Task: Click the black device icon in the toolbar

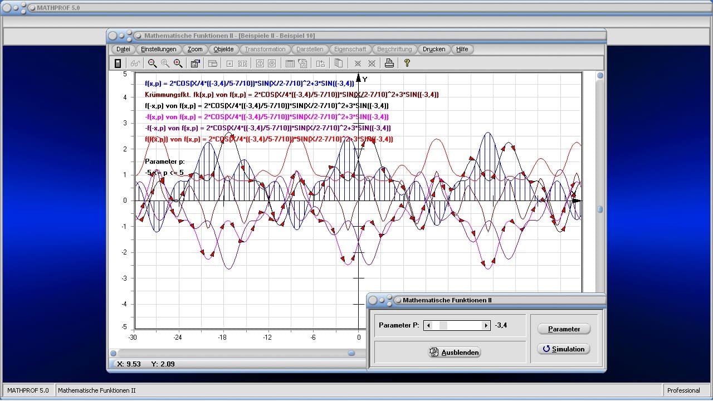Action: (118, 63)
